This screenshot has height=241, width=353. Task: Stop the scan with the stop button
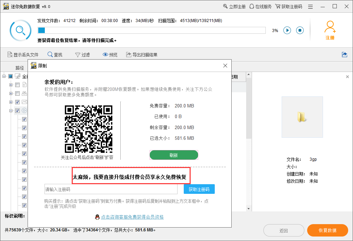pos(300,30)
